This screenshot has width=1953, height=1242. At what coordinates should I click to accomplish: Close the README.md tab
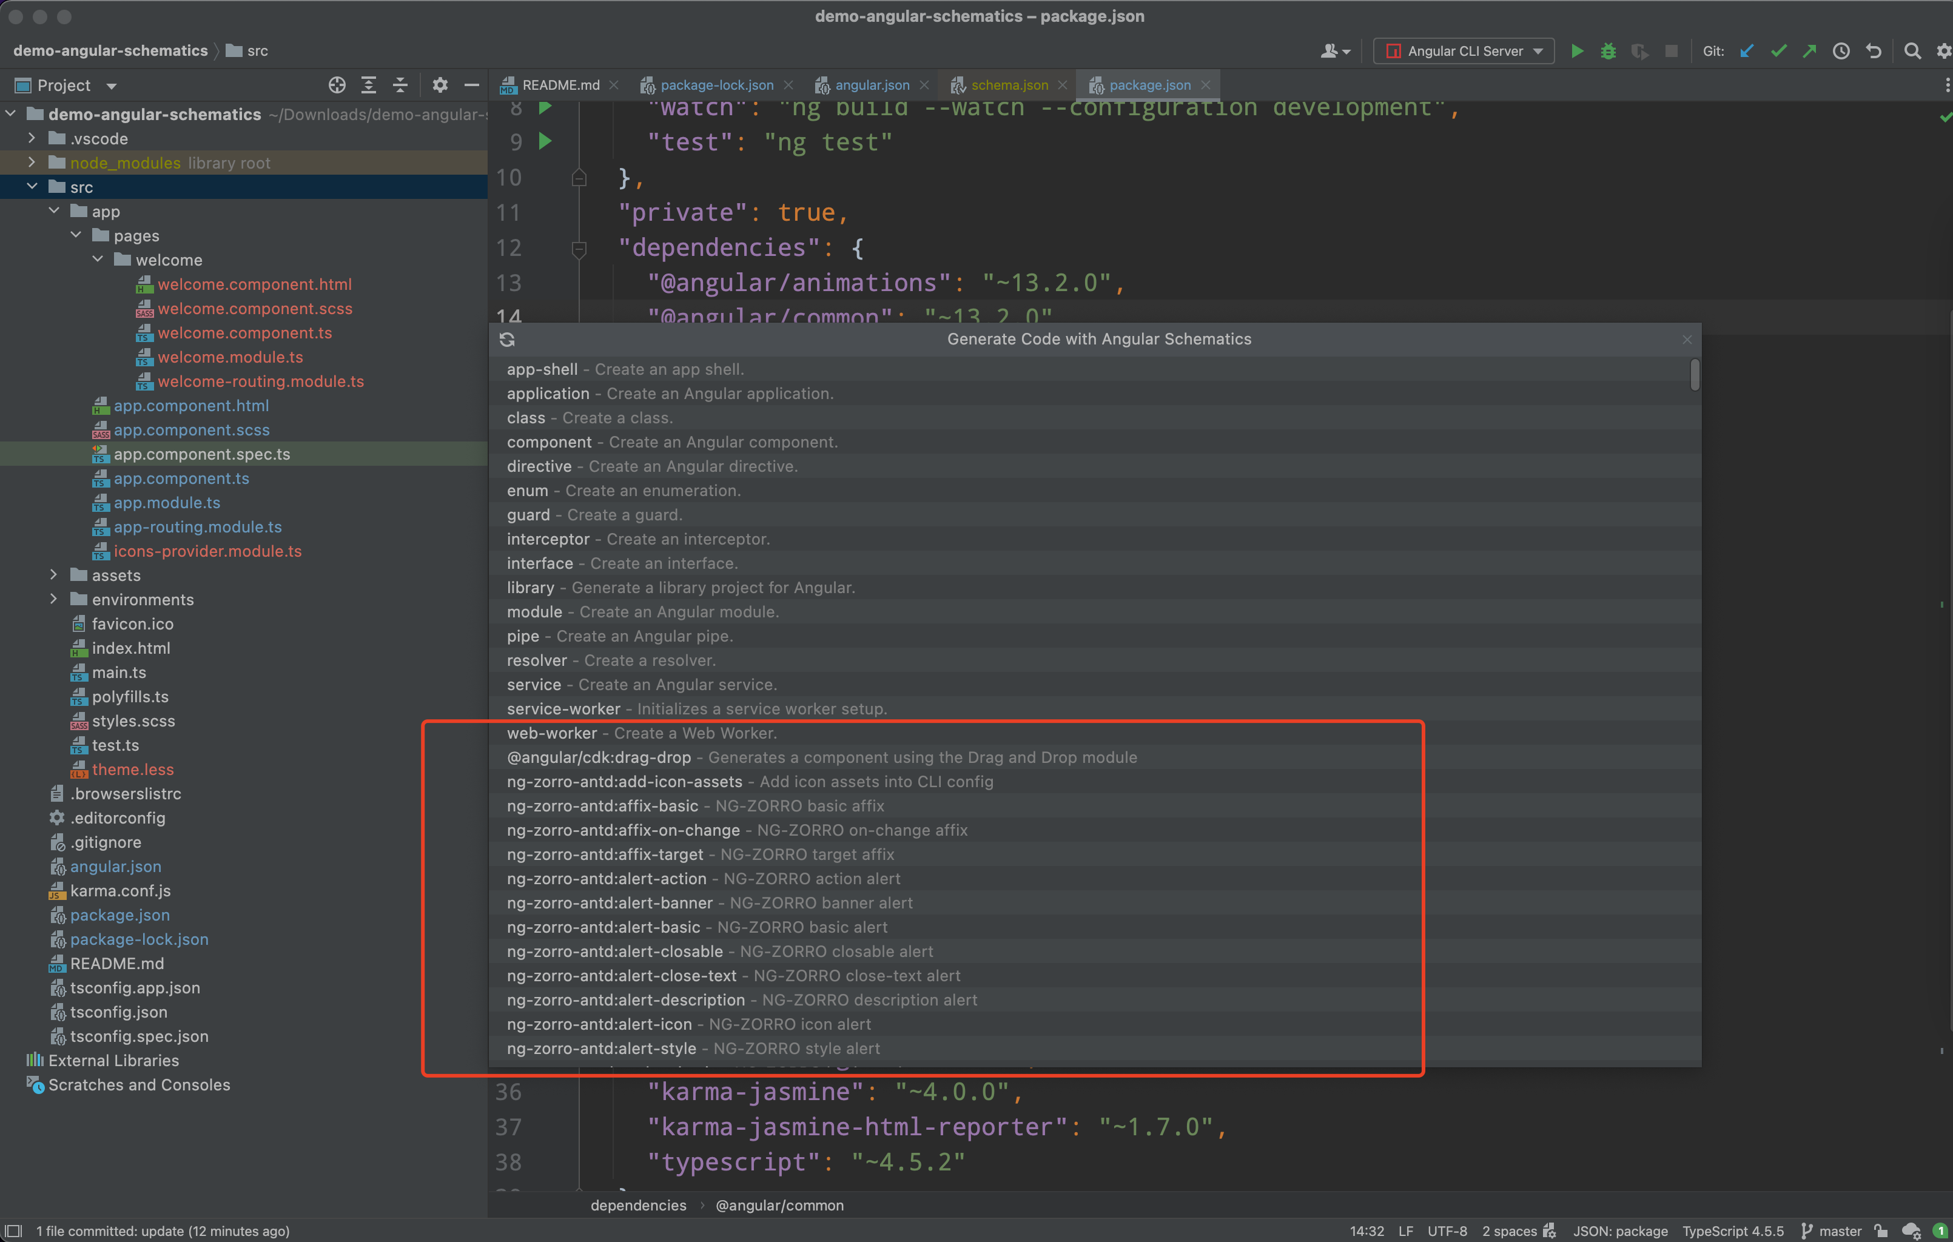click(614, 85)
